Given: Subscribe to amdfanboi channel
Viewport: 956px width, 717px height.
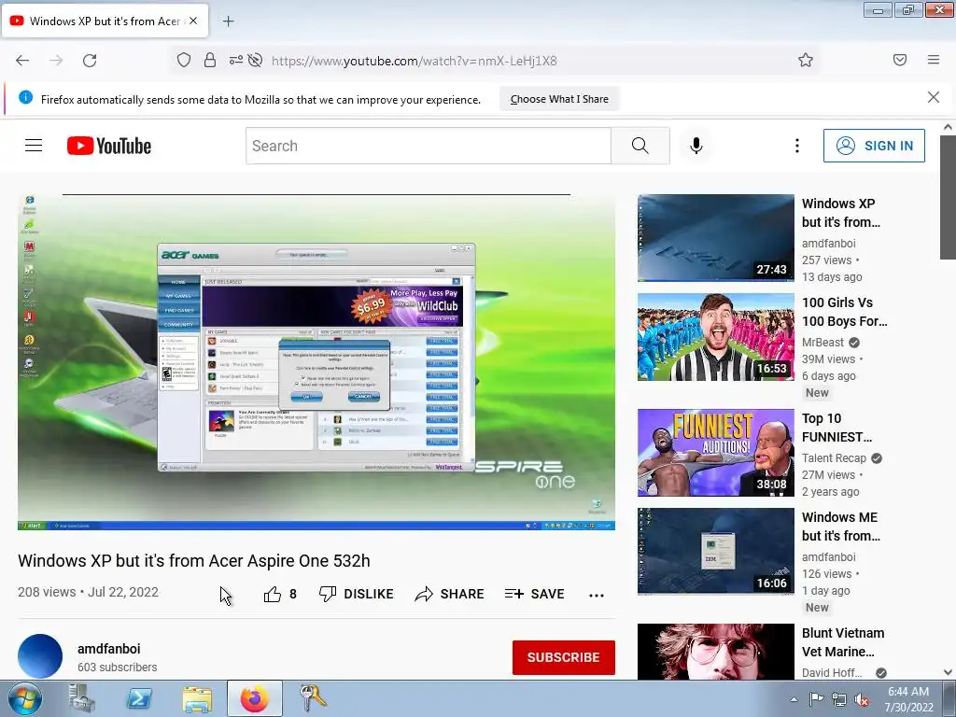Looking at the screenshot, I should click(x=563, y=657).
